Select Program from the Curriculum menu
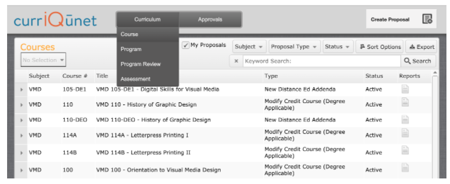 coord(148,49)
